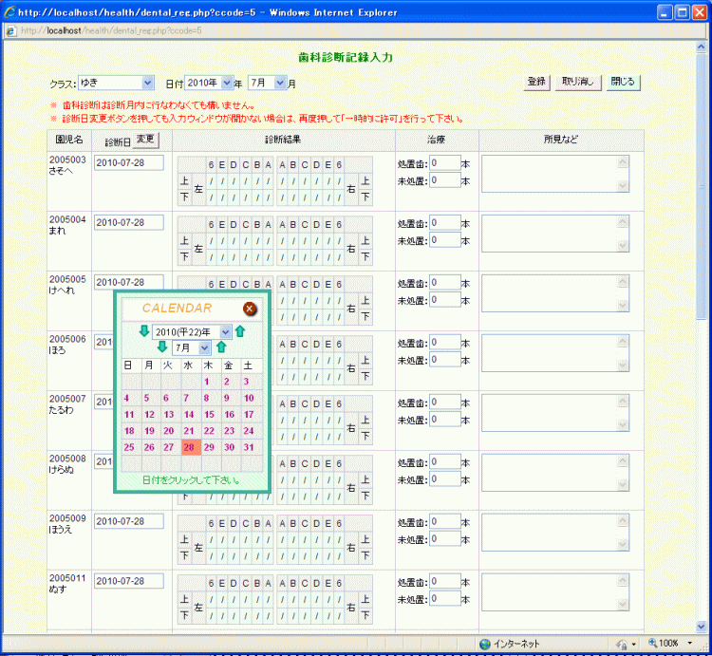Click the previous year down arrow in calendar

point(143,331)
